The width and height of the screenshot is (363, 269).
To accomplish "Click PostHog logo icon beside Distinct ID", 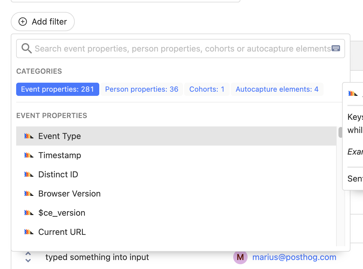I will point(29,174).
